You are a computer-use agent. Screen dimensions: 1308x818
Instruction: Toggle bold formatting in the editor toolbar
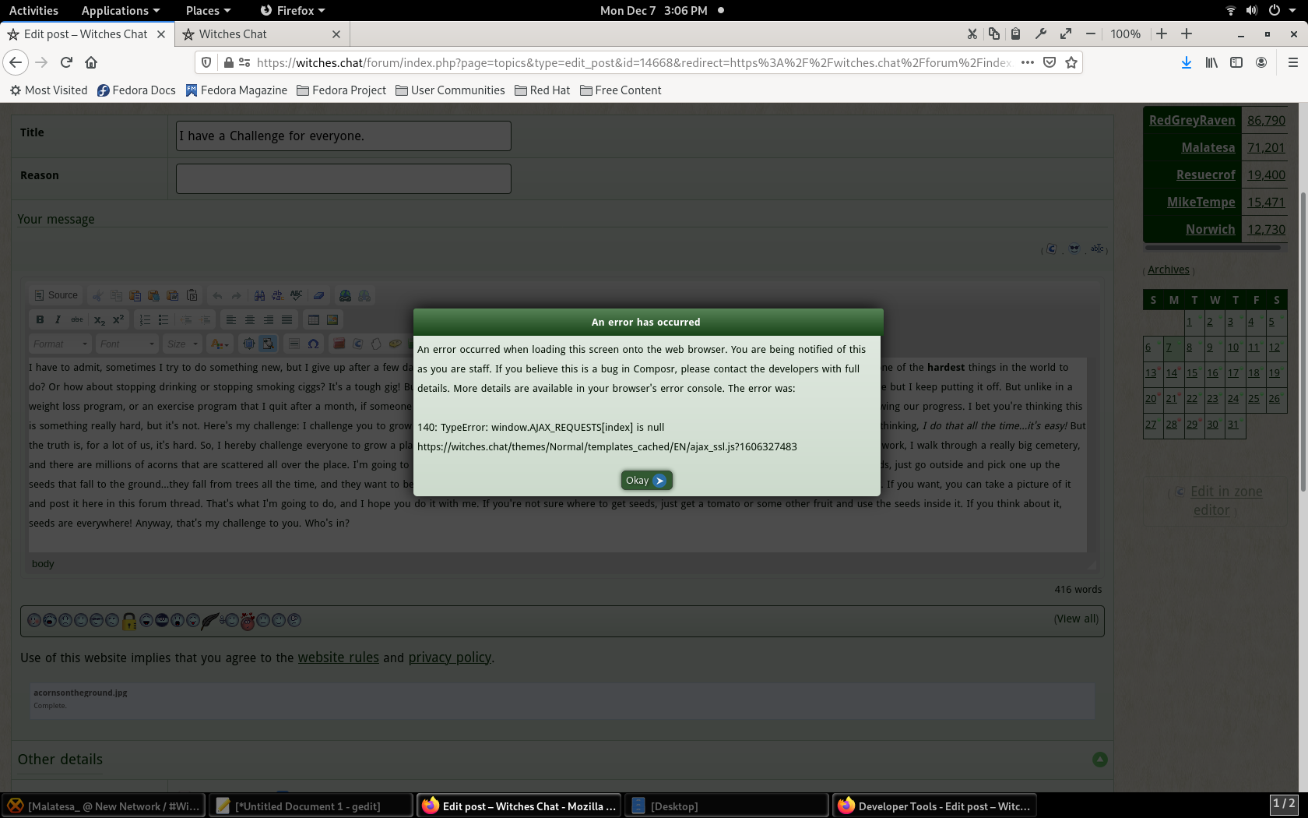coord(40,320)
